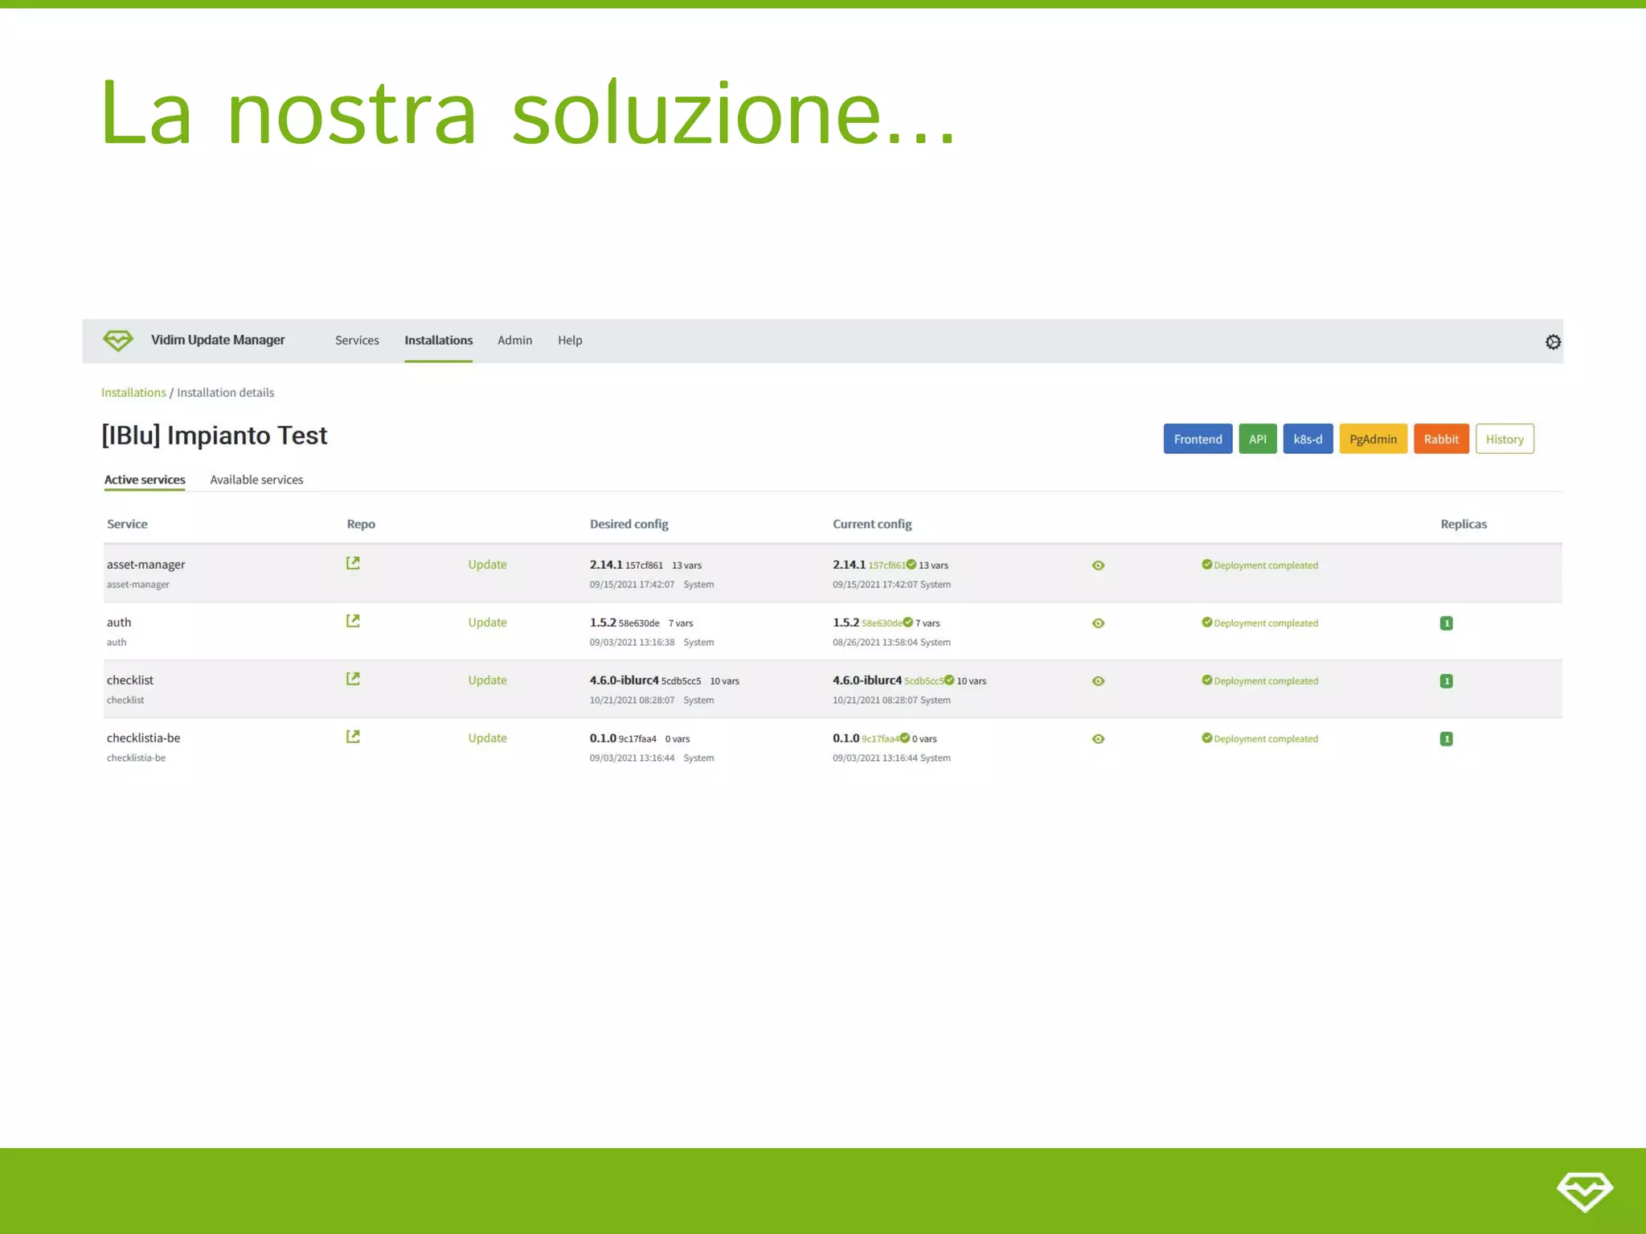The height and width of the screenshot is (1234, 1646).
Task: Click the checklist replicas badge
Action: coord(1446,681)
